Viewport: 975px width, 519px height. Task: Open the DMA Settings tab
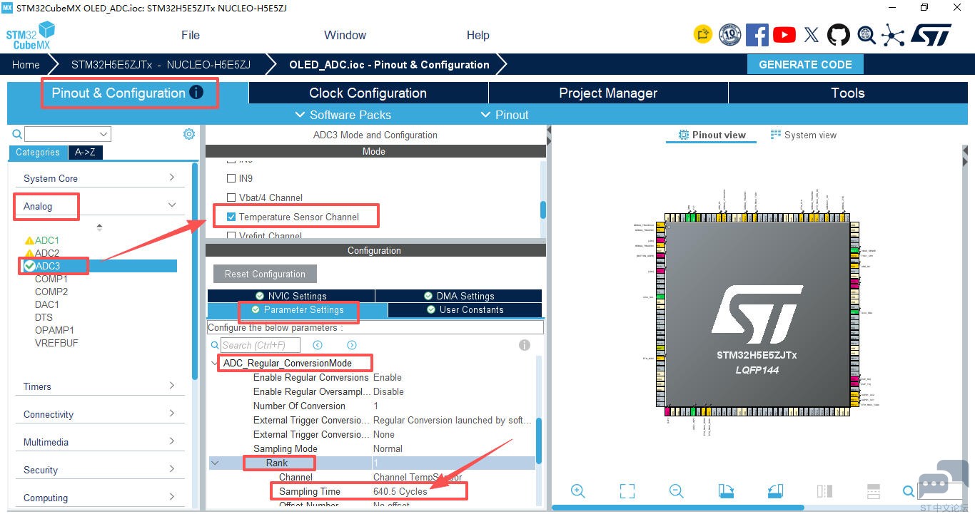point(458,296)
